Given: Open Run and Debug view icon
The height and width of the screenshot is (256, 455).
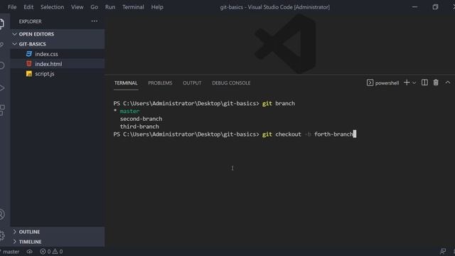Looking at the screenshot, I should tap(1, 88).
